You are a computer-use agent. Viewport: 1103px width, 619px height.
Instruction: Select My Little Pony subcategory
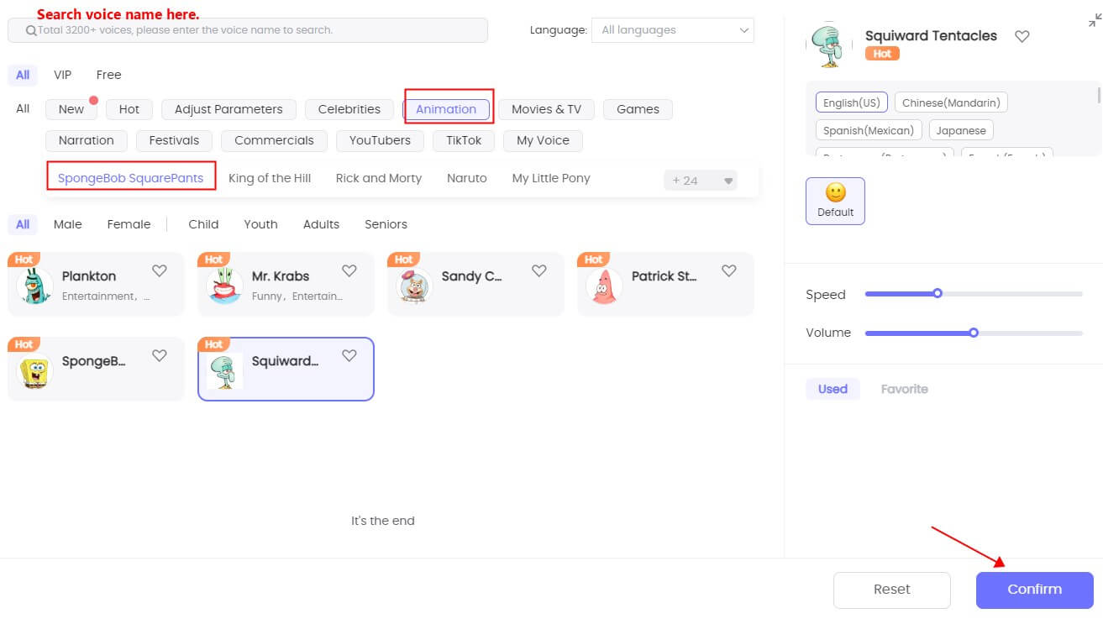click(551, 178)
